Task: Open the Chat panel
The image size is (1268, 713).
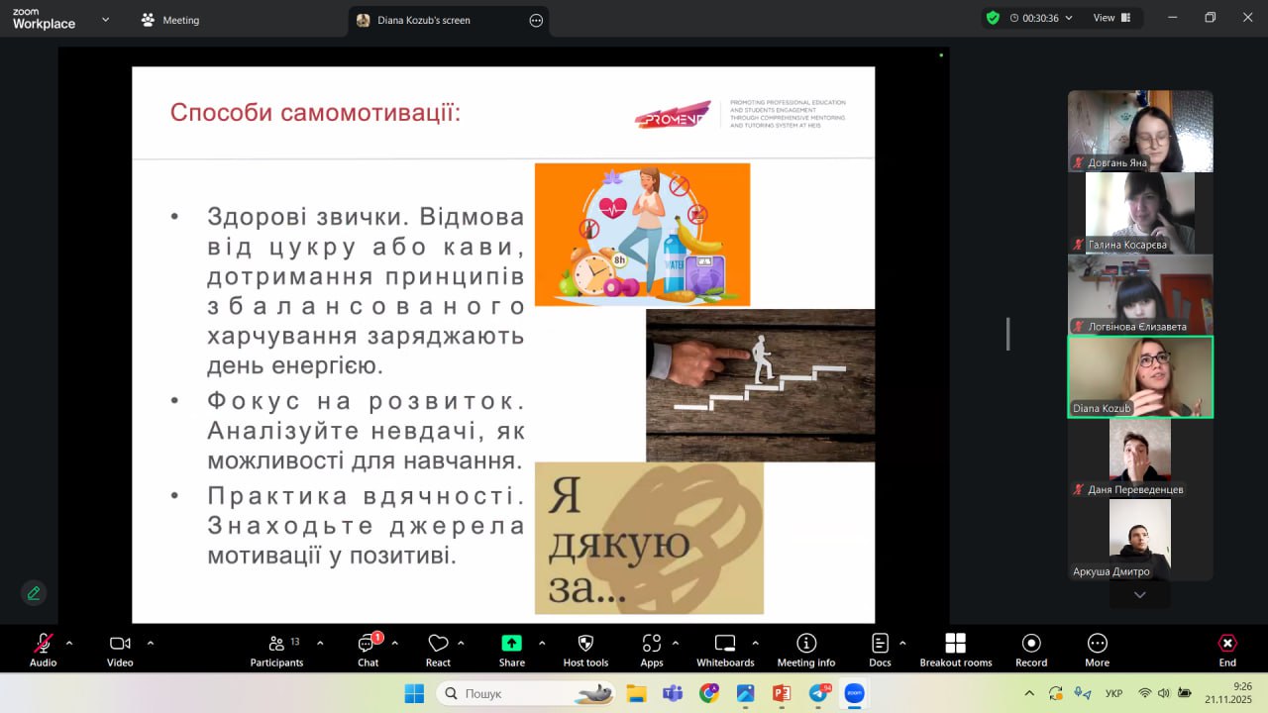Action: (368, 649)
